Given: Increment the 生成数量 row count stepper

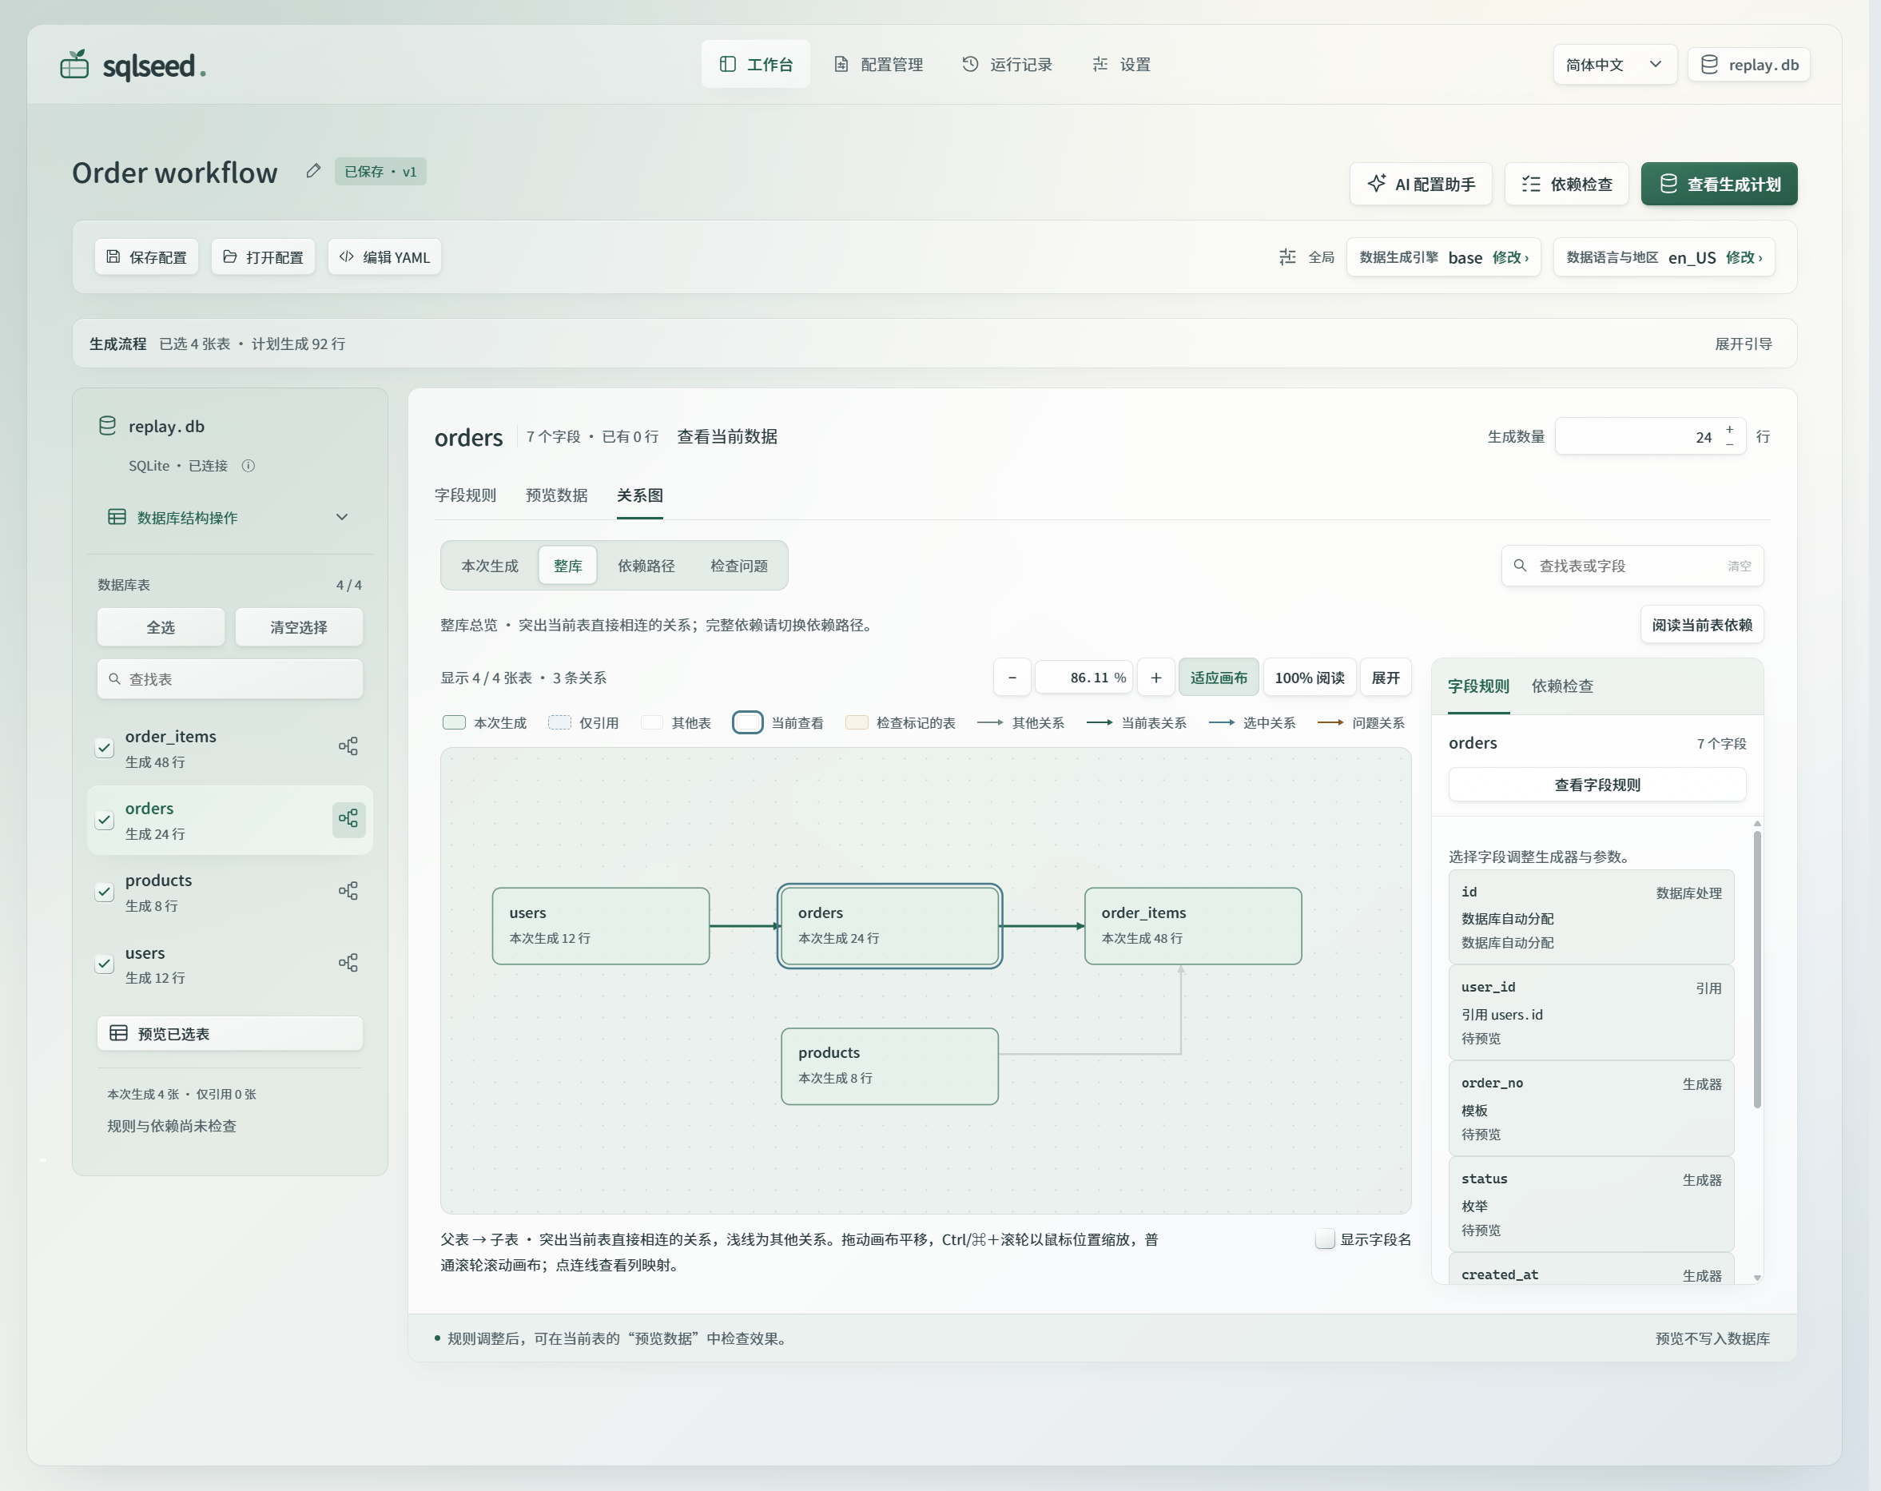Looking at the screenshot, I should tap(1729, 429).
